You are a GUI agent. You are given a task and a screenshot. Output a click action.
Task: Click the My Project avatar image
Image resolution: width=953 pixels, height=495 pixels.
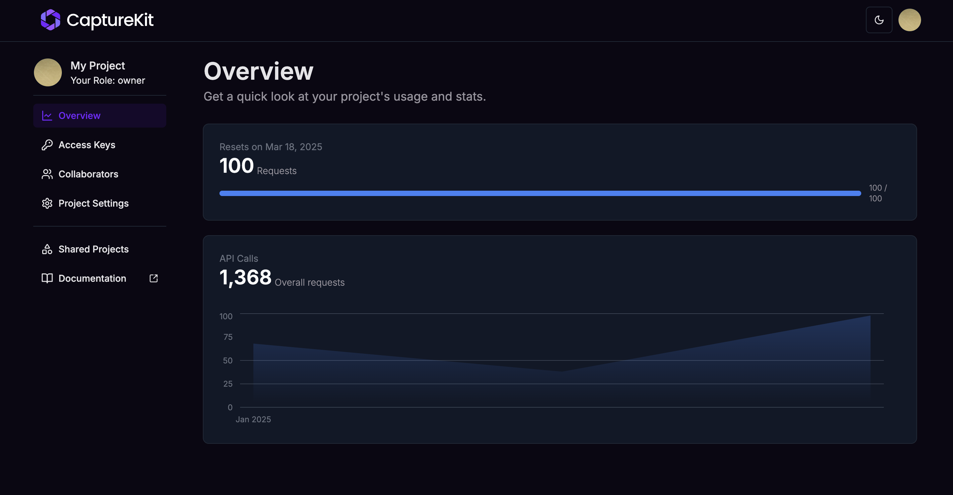point(48,72)
